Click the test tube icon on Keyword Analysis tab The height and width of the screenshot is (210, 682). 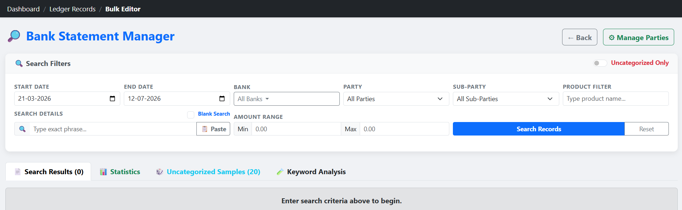click(x=280, y=172)
